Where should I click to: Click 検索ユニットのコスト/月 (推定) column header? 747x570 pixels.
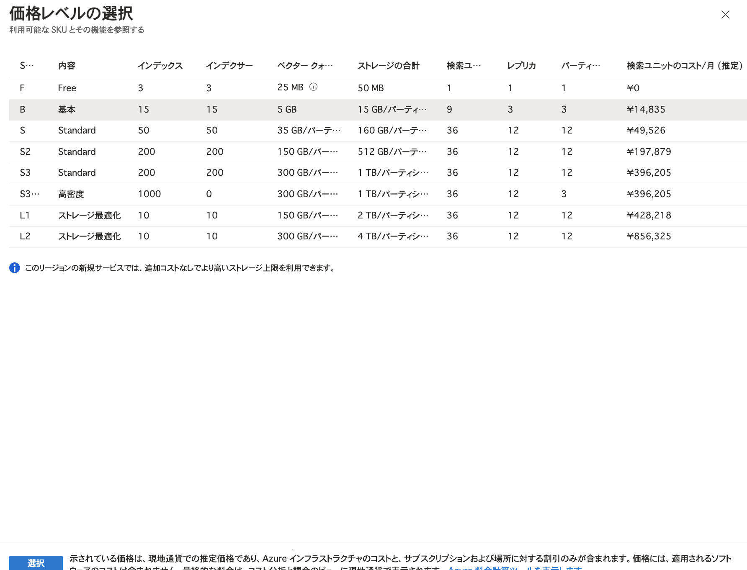click(x=685, y=66)
